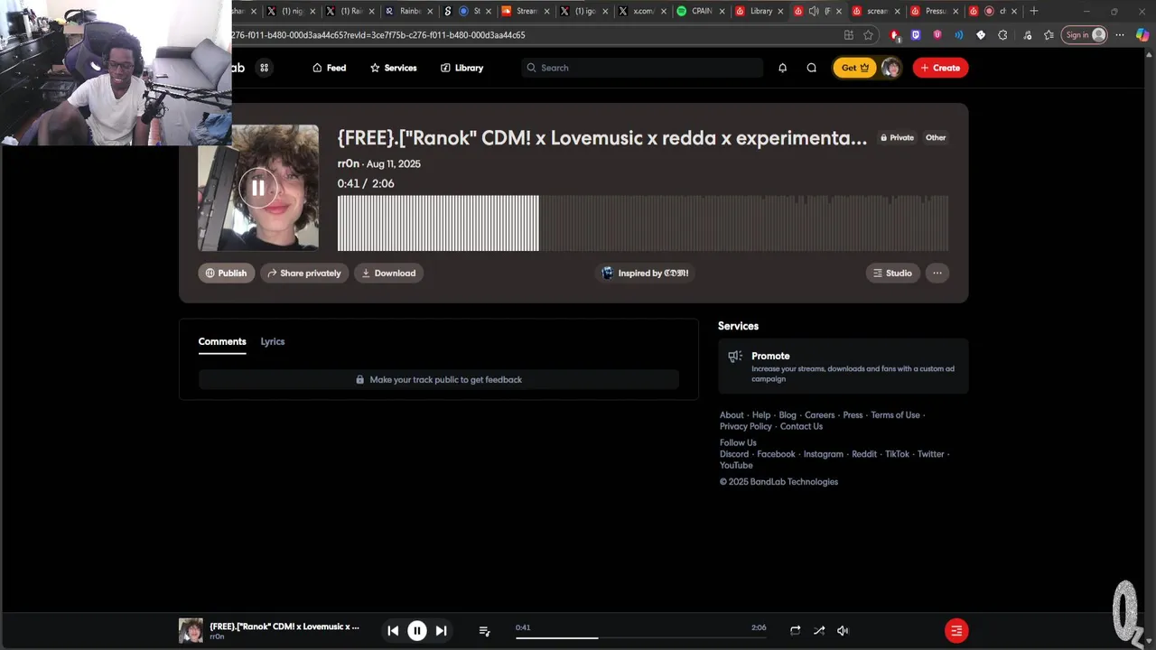Open the red queue panel button

tap(956, 631)
